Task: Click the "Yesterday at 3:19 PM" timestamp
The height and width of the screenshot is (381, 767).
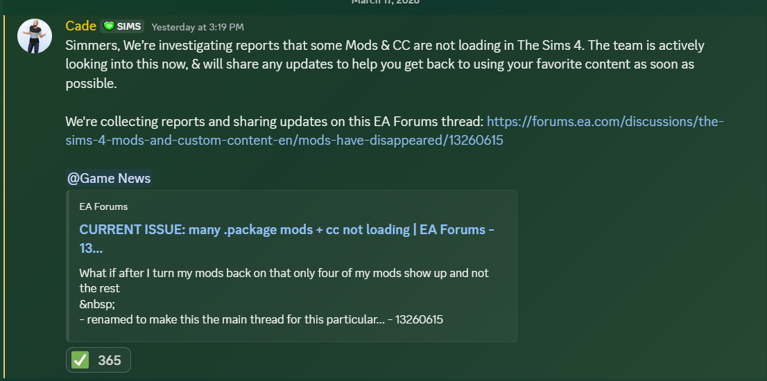Action: pos(198,27)
